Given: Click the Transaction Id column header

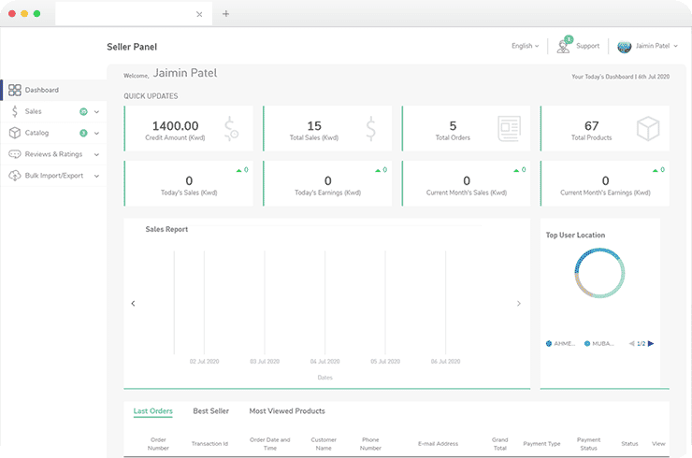Looking at the screenshot, I should (x=209, y=444).
